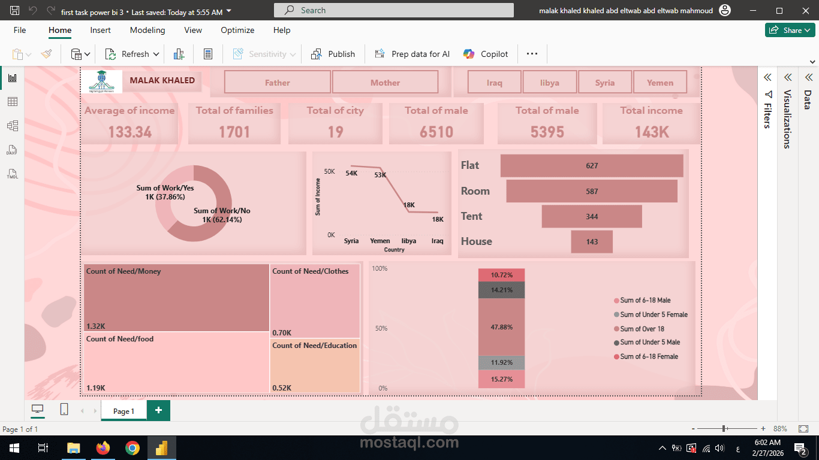Viewport: 819px width, 460px height.
Task: Open Copilot from ribbon
Action: click(x=486, y=54)
